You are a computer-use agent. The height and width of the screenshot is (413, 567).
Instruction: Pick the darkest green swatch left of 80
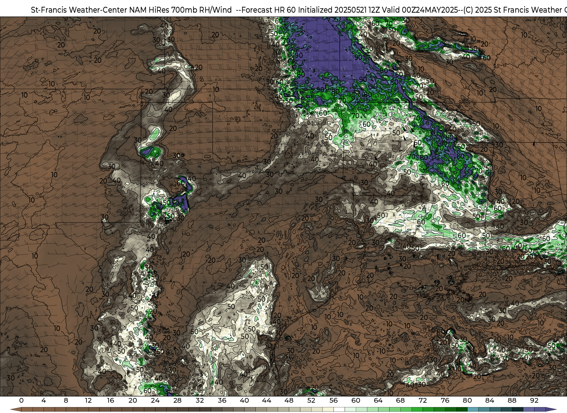[x=462, y=409]
